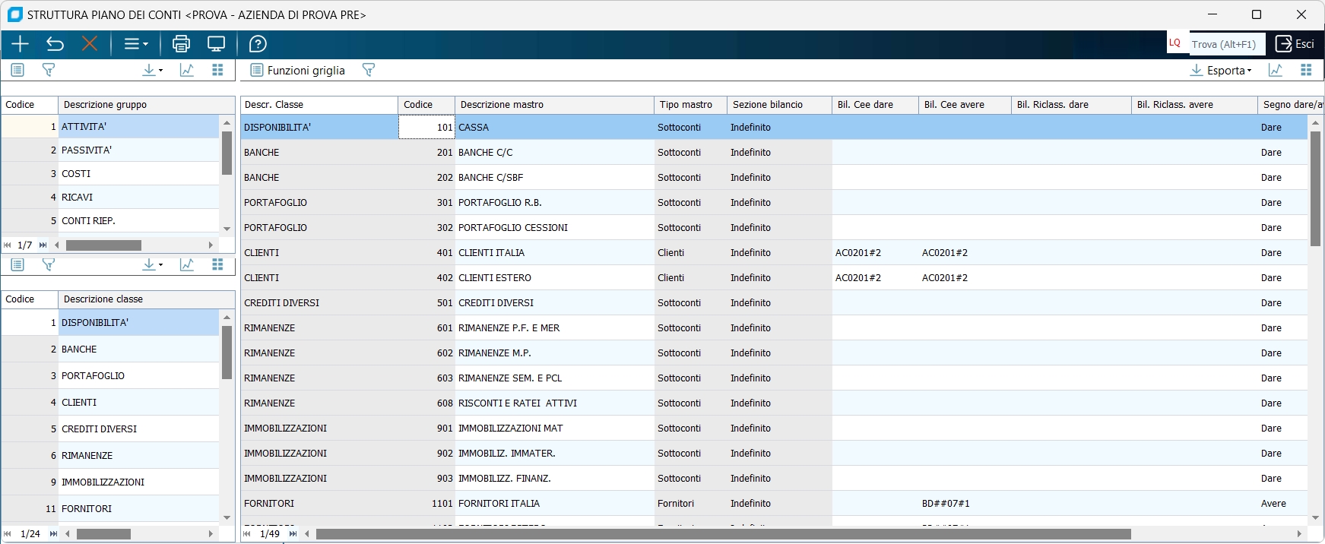Open the hamburger menu dropdown in toolbar
The height and width of the screenshot is (544, 1325).
click(135, 44)
